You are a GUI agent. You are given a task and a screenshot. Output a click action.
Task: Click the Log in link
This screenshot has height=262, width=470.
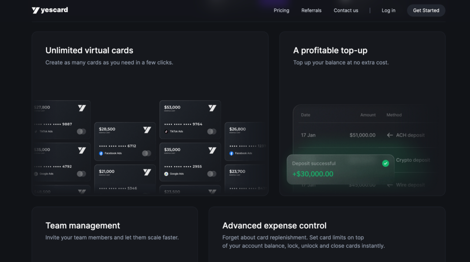point(388,10)
